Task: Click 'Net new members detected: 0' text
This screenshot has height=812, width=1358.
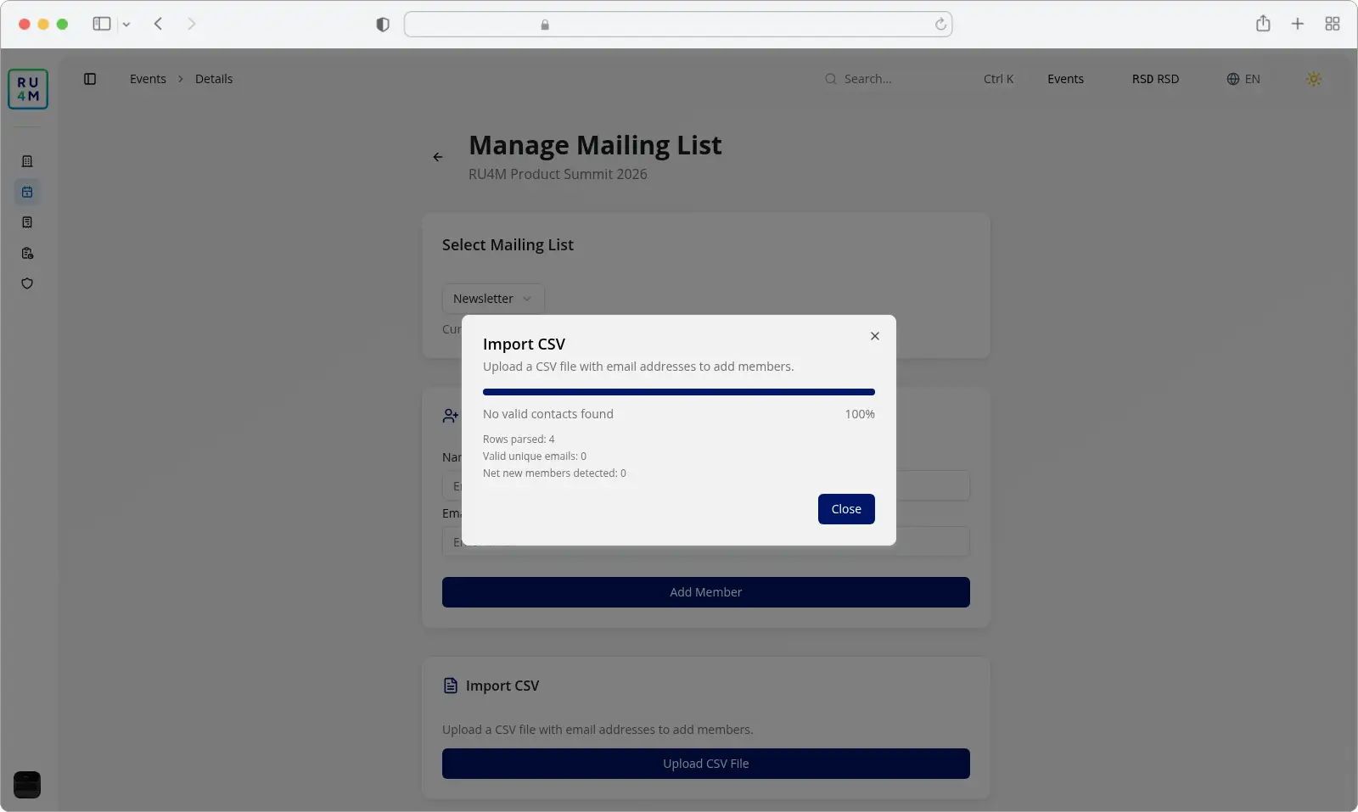Action: click(554, 473)
